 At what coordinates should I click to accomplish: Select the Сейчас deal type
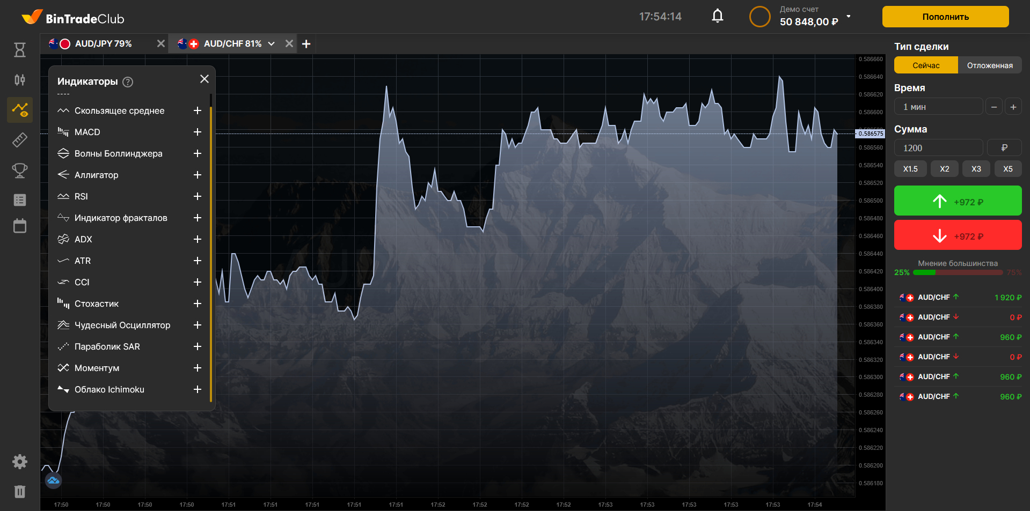(x=926, y=65)
